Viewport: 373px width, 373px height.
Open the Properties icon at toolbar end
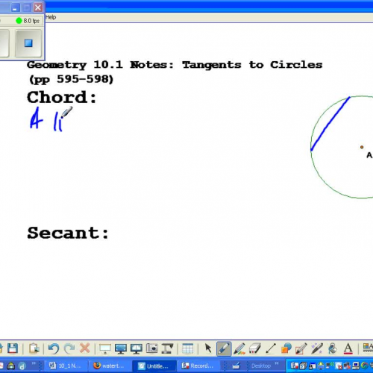[x=368, y=348]
